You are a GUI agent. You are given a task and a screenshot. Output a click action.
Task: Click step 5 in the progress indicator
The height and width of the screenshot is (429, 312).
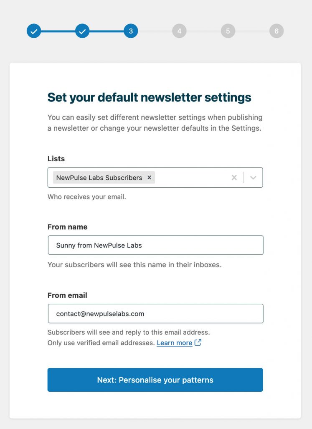(x=228, y=31)
